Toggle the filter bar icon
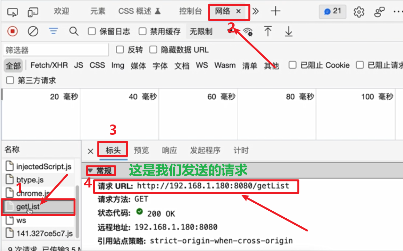This screenshot has width=403, height=251. coord(53,31)
